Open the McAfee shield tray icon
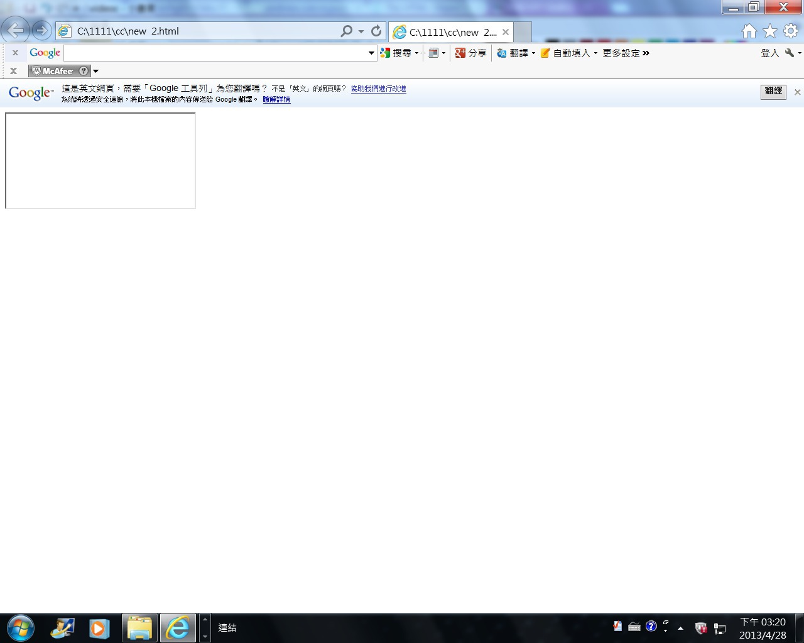The image size is (804, 643). point(701,628)
